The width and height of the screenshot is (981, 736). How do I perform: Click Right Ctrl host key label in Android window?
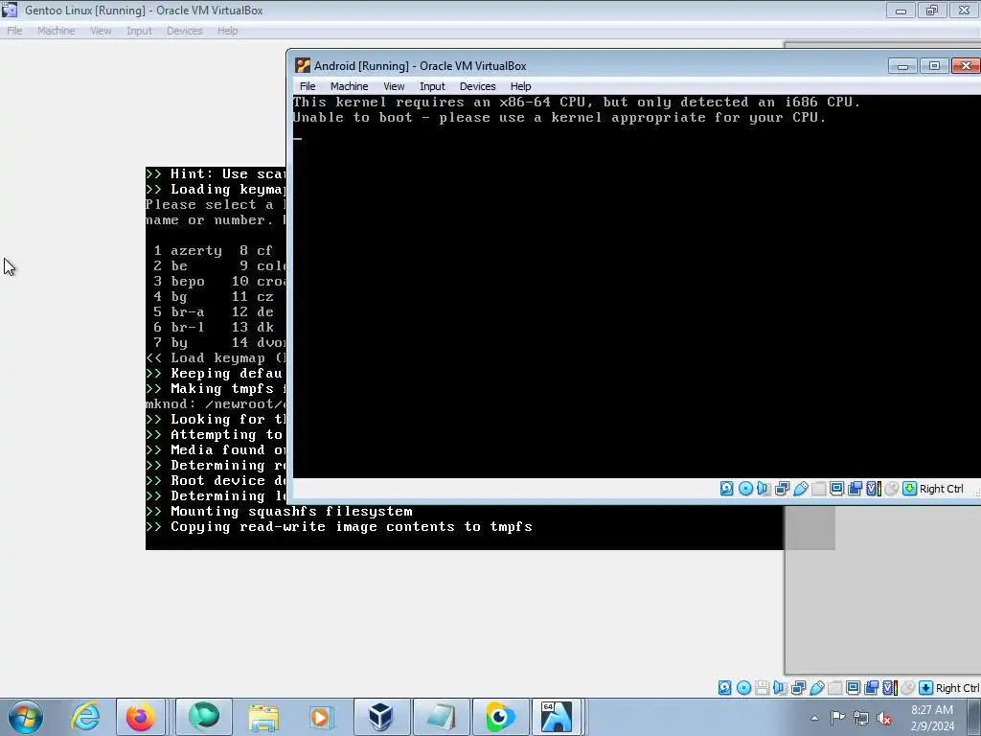(x=942, y=489)
